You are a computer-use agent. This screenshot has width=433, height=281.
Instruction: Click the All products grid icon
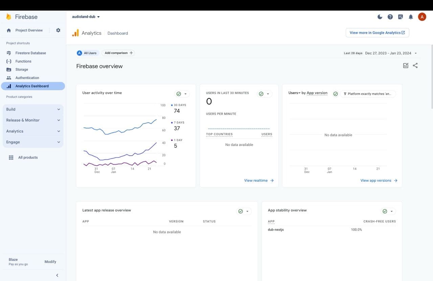(x=11, y=158)
